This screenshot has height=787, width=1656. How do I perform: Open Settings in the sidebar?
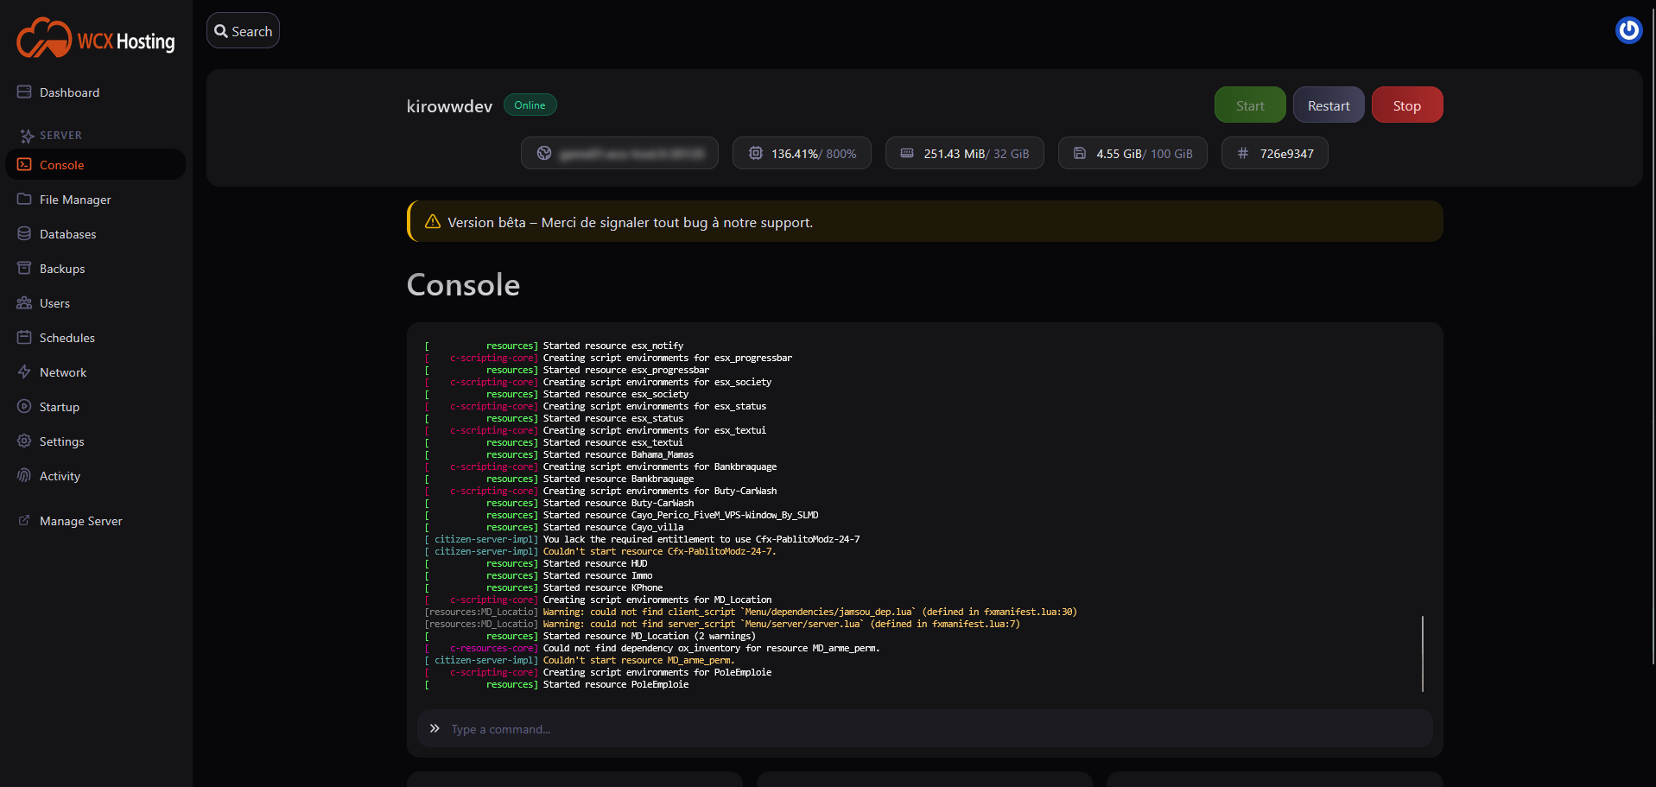click(x=95, y=441)
